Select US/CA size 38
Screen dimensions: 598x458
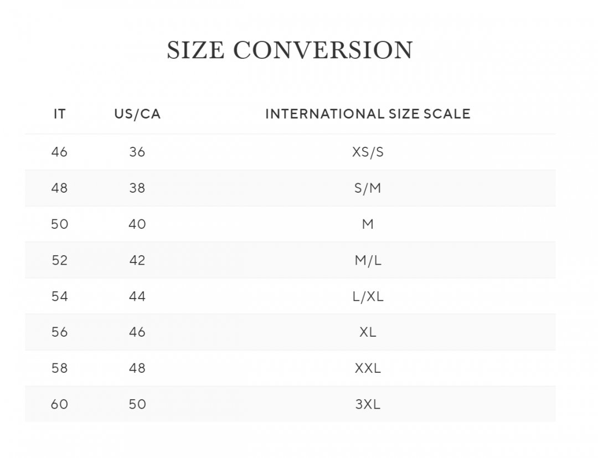tap(137, 188)
